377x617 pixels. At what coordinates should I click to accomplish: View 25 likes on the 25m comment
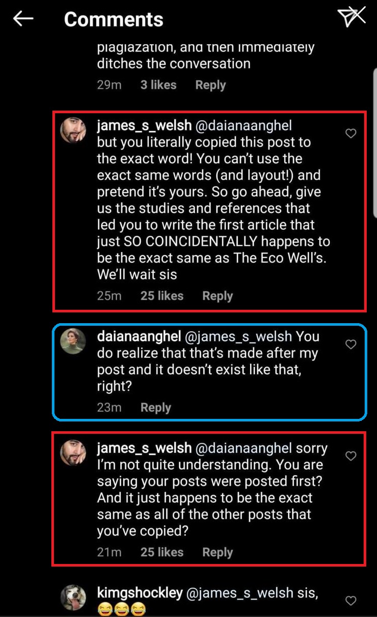(x=162, y=296)
